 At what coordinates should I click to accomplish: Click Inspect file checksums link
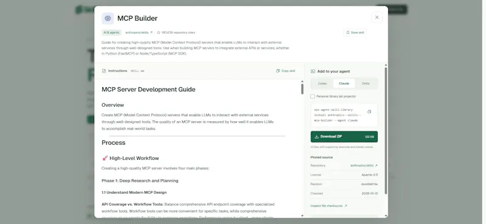(329, 206)
